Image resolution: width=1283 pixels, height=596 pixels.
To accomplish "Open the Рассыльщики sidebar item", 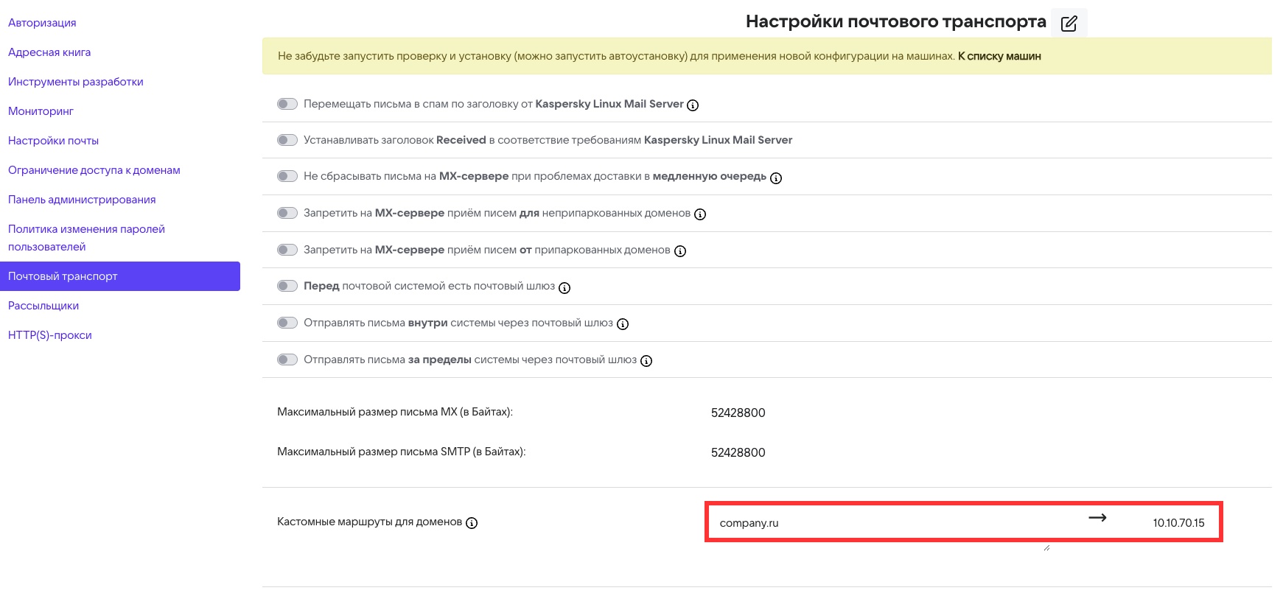I will 43,306.
